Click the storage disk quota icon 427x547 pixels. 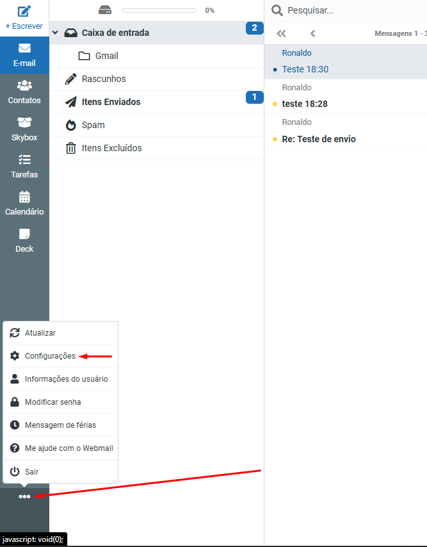(x=105, y=10)
